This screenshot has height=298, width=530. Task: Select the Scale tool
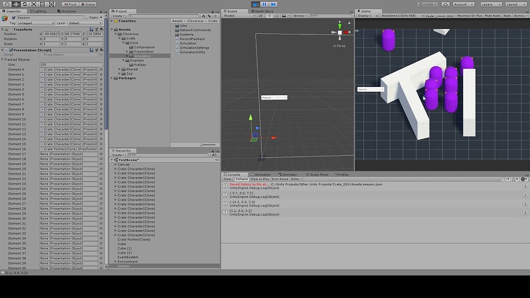34,4
